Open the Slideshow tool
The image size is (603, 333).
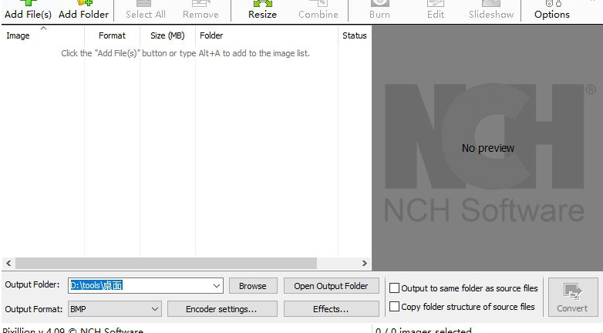point(491,11)
